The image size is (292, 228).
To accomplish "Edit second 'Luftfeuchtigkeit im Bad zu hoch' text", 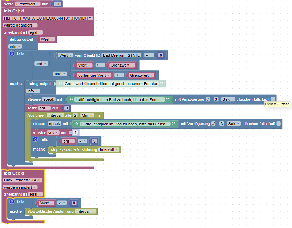I will tap(125, 124).
